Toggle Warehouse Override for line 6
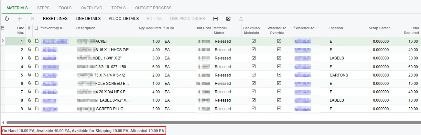This screenshot has width=421, height=135. click(x=279, y=83)
